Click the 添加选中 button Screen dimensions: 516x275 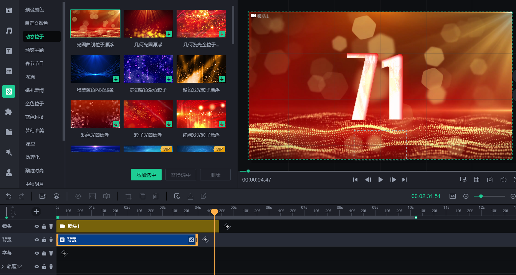click(x=146, y=175)
